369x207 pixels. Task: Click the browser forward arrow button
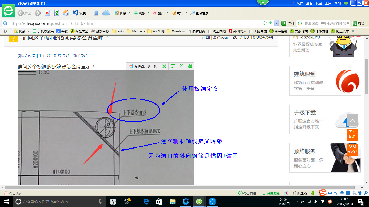(x=38, y=13)
